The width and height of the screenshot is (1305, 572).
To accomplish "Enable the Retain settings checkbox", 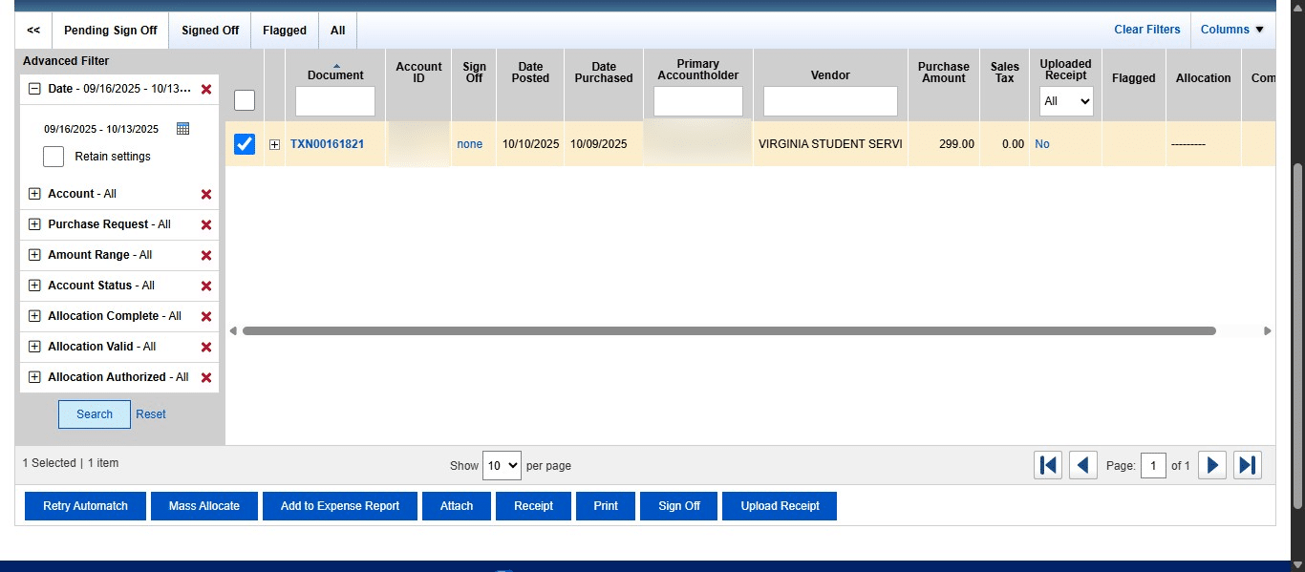I will 53,156.
